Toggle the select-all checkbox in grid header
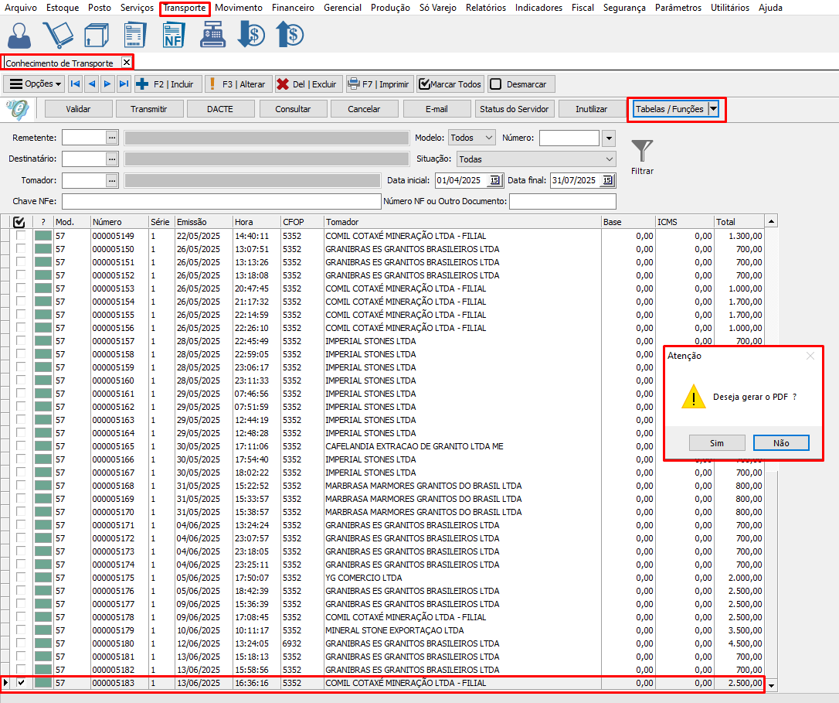839x703 pixels. 19,222
